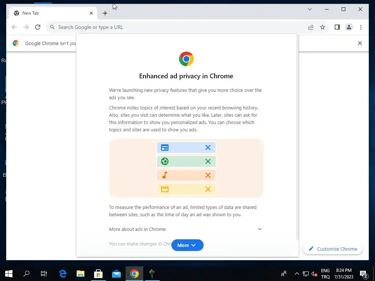The height and width of the screenshot is (281, 375).
Task: Bookmark this tab with the star icon
Action: click(x=323, y=27)
